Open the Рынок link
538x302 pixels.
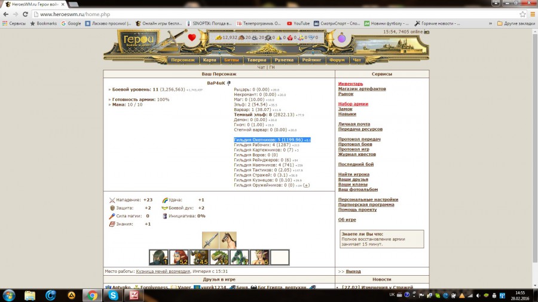[346, 94]
